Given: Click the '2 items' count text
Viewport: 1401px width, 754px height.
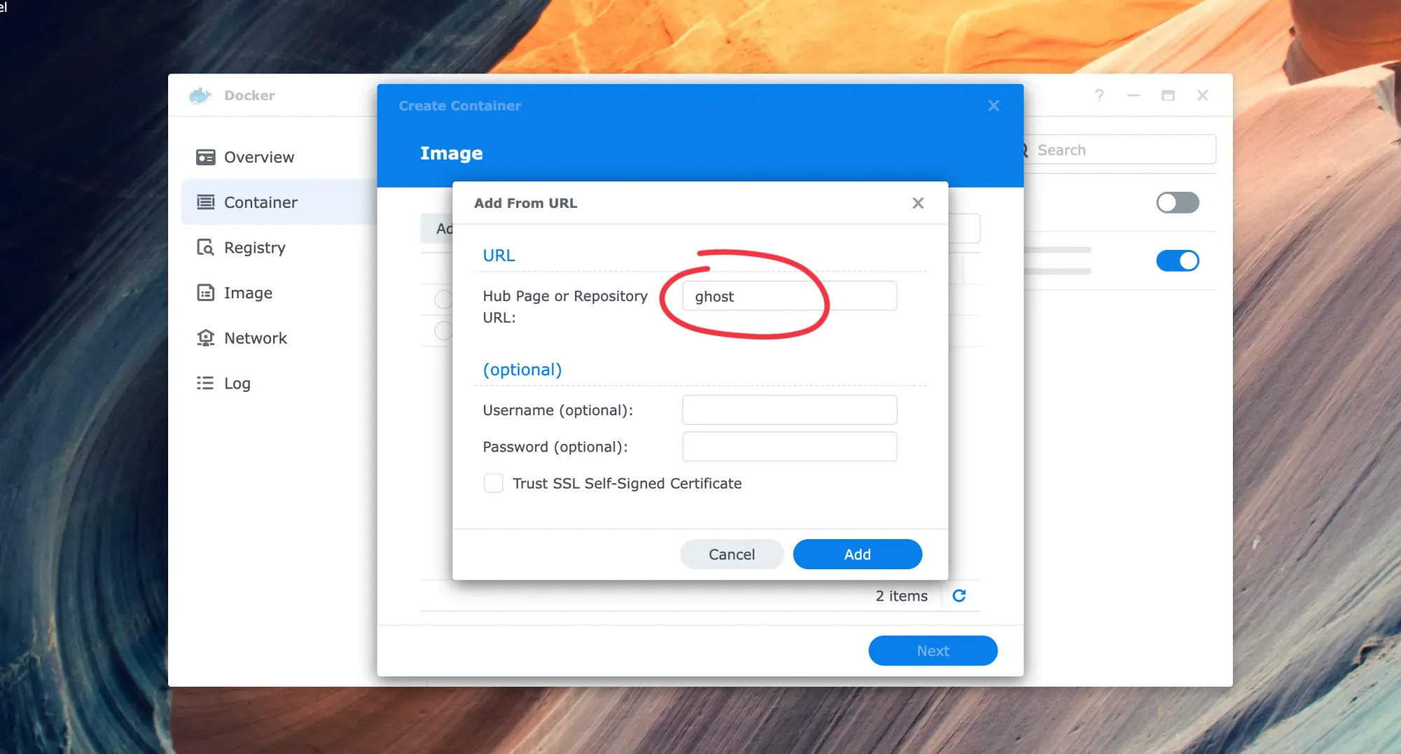Looking at the screenshot, I should tap(901, 596).
